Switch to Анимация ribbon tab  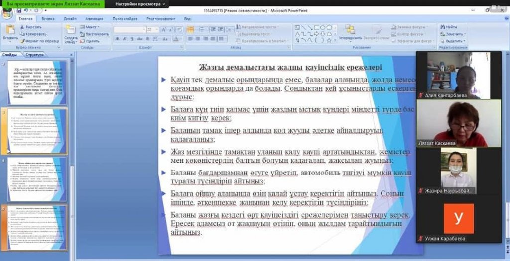tap(94, 19)
